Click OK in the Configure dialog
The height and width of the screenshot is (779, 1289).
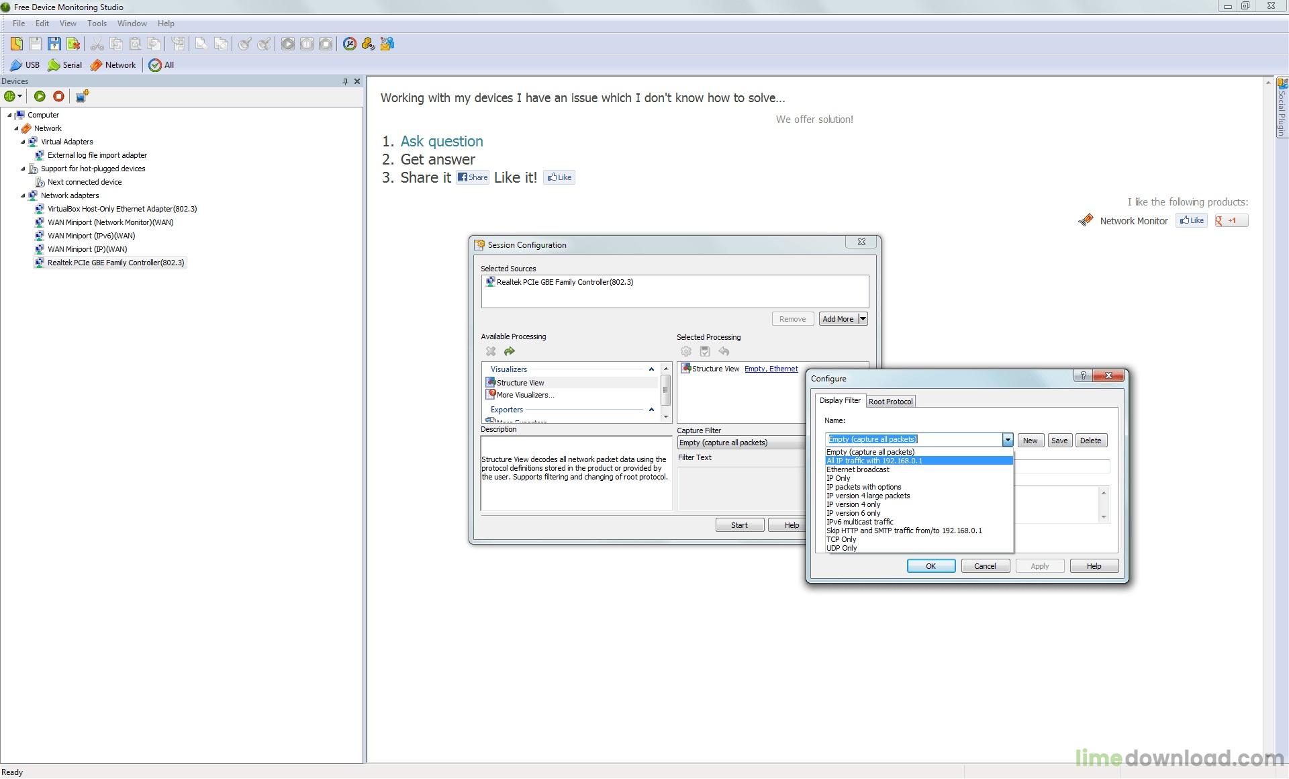(x=930, y=566)
